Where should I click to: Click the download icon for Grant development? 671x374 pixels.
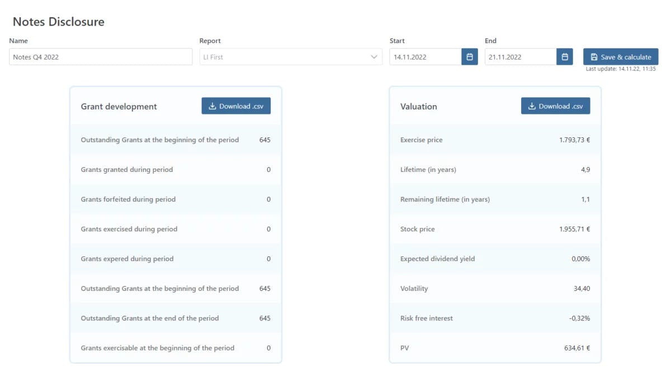(x=213, y=106)
